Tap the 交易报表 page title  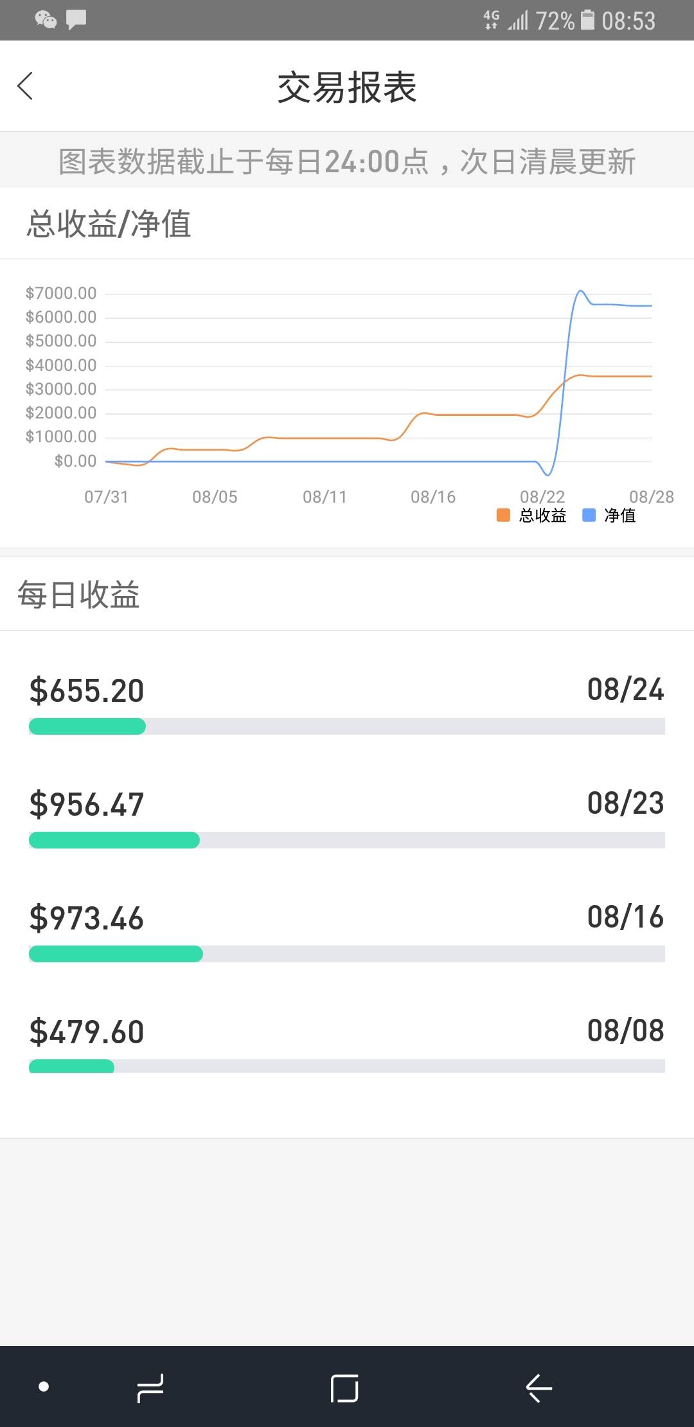pyautogui.click(x=347, y=87)
